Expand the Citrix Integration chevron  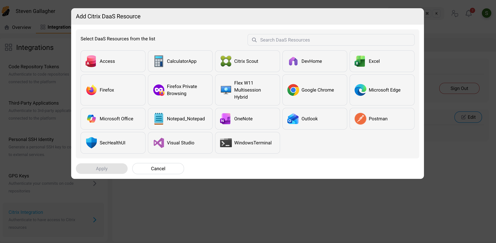point(95,220)
